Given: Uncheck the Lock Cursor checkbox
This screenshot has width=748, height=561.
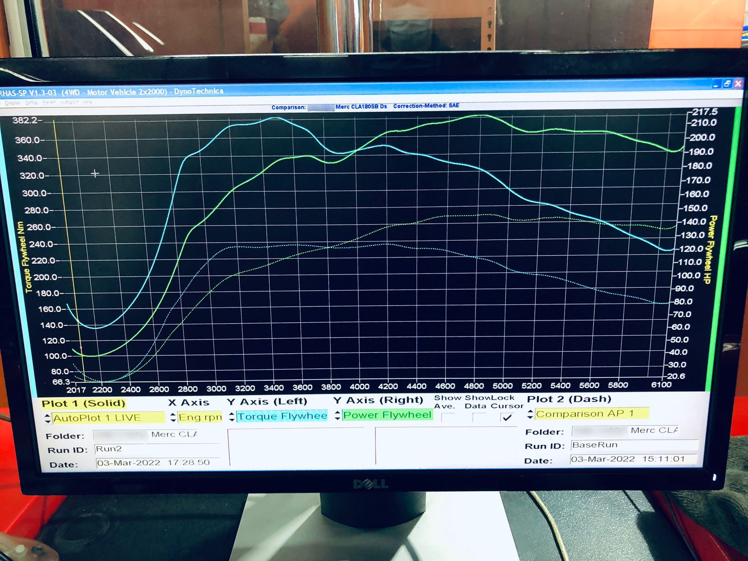Looking at the screenshot, I should (507, 417).
